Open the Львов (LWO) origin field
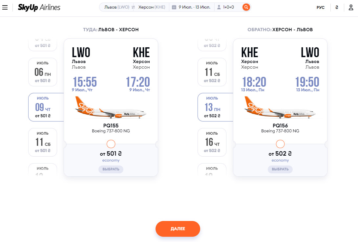Screen dimensions: 358x242 [117, 7]
